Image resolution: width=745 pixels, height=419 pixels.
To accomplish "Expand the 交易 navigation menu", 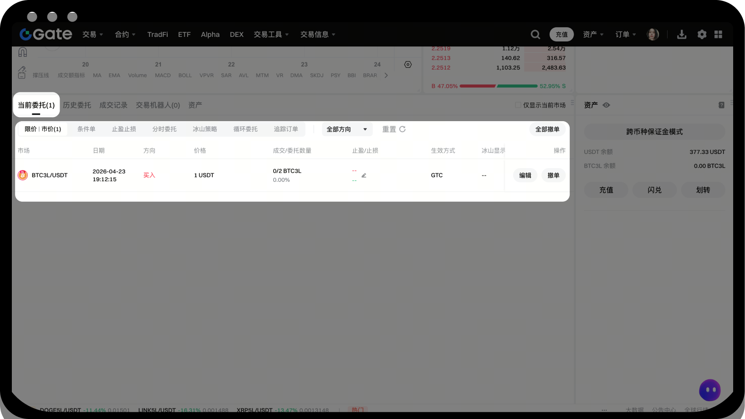I will coord(92,35).
